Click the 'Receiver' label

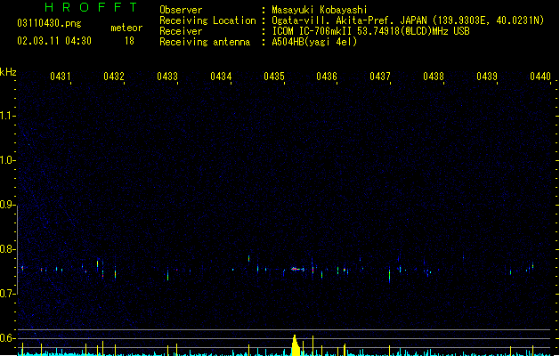coord(181,31)
